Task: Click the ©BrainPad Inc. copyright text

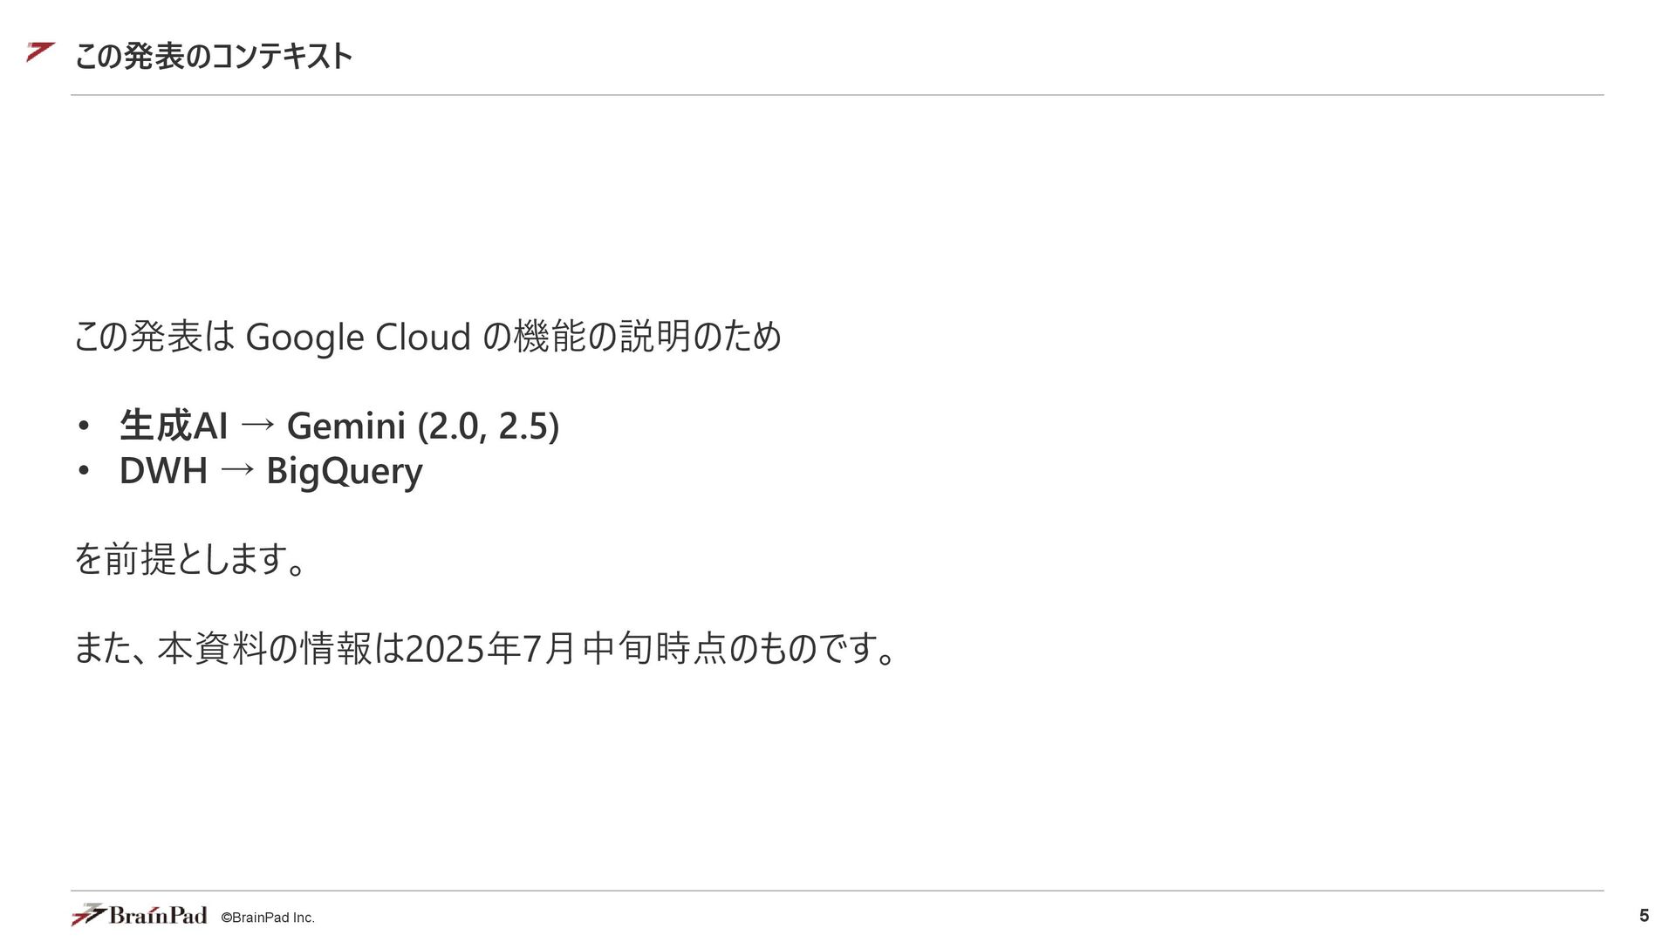Action: (268, 918)
